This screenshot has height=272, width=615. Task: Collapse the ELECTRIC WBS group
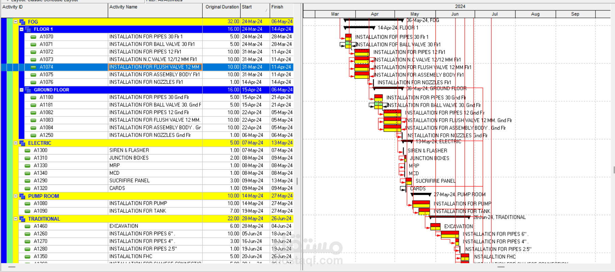[x=16, y=143]
